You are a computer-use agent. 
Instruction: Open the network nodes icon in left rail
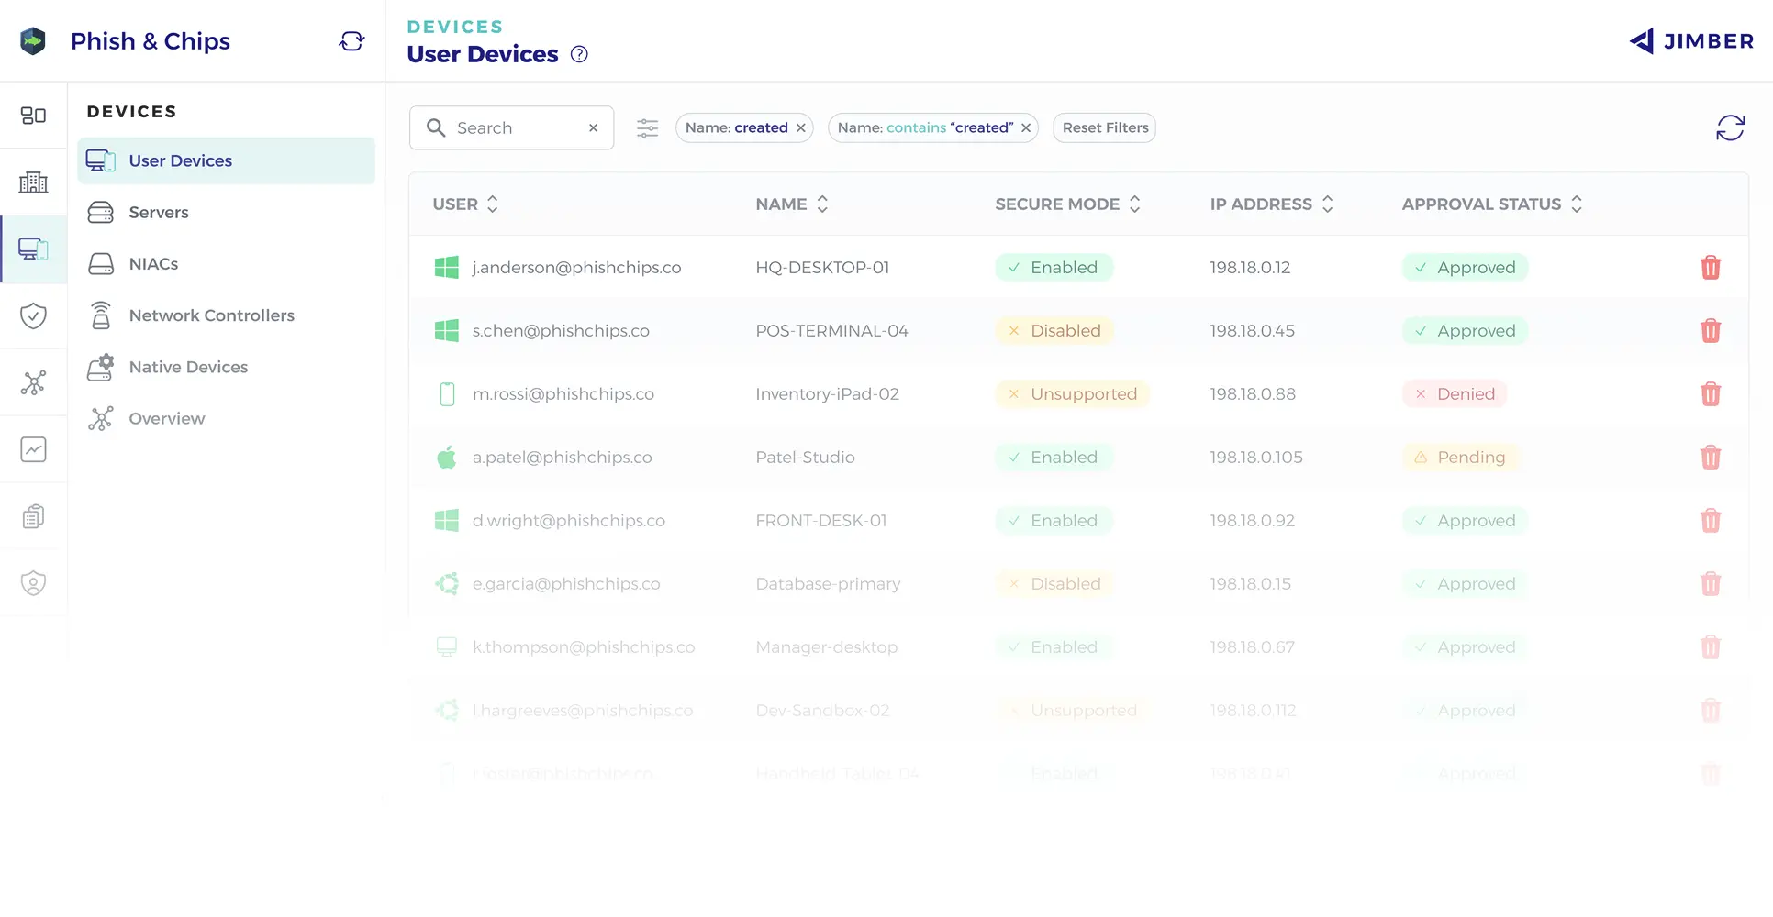(x=33, y=382)
